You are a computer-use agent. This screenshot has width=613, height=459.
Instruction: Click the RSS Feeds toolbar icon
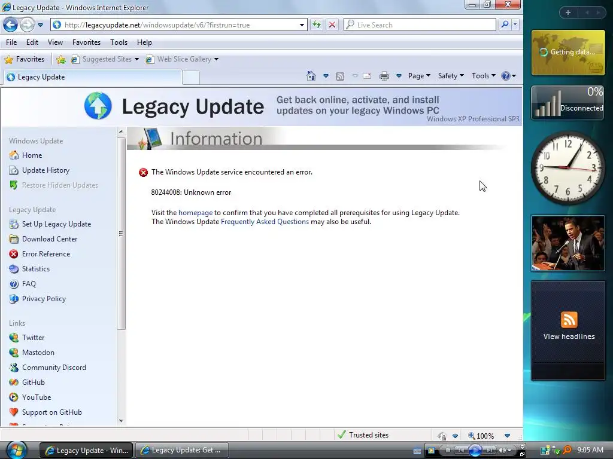340,76
